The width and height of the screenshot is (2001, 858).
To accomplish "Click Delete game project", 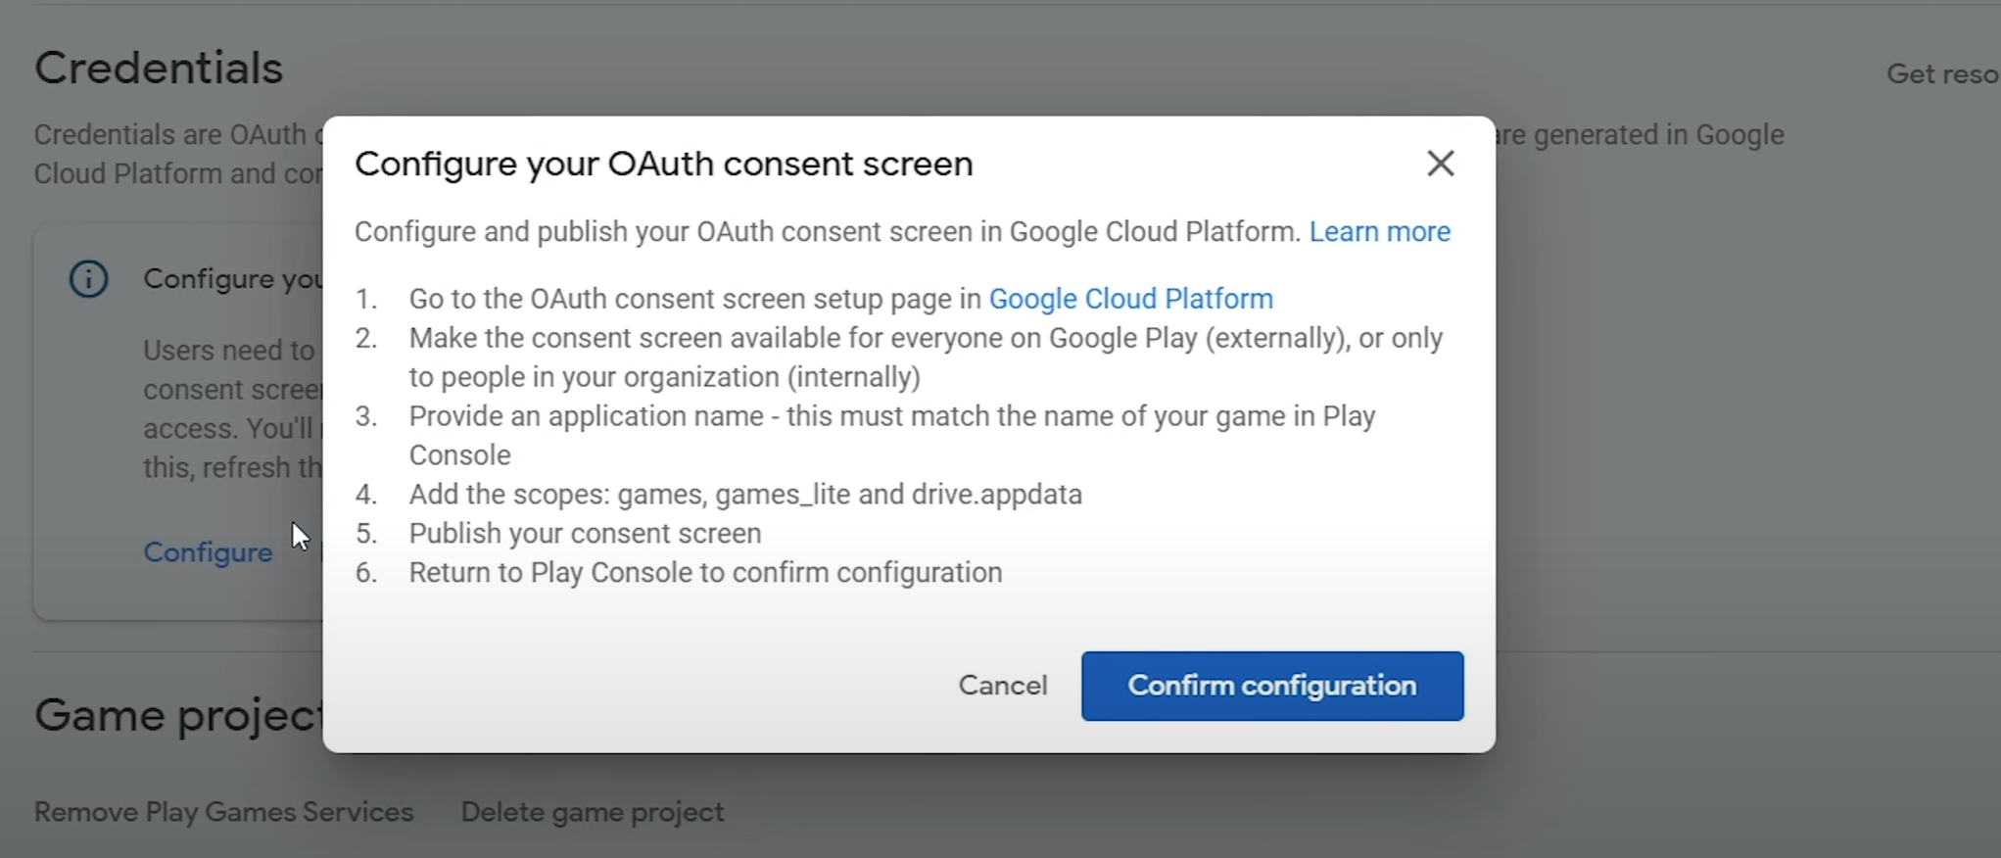I will [593, 812].
